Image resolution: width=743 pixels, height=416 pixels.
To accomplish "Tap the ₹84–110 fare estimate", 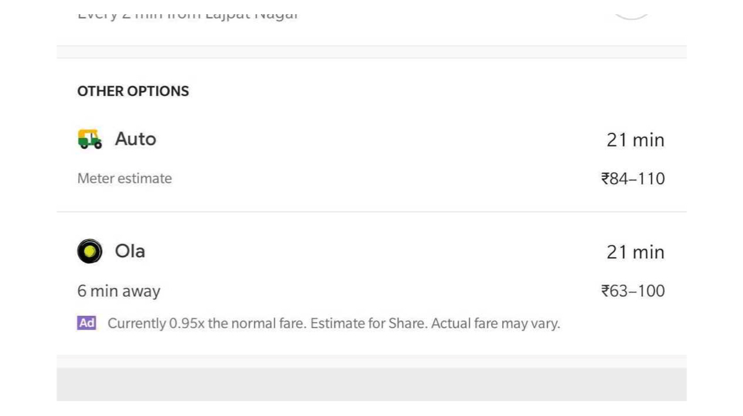I will point(633,179).
